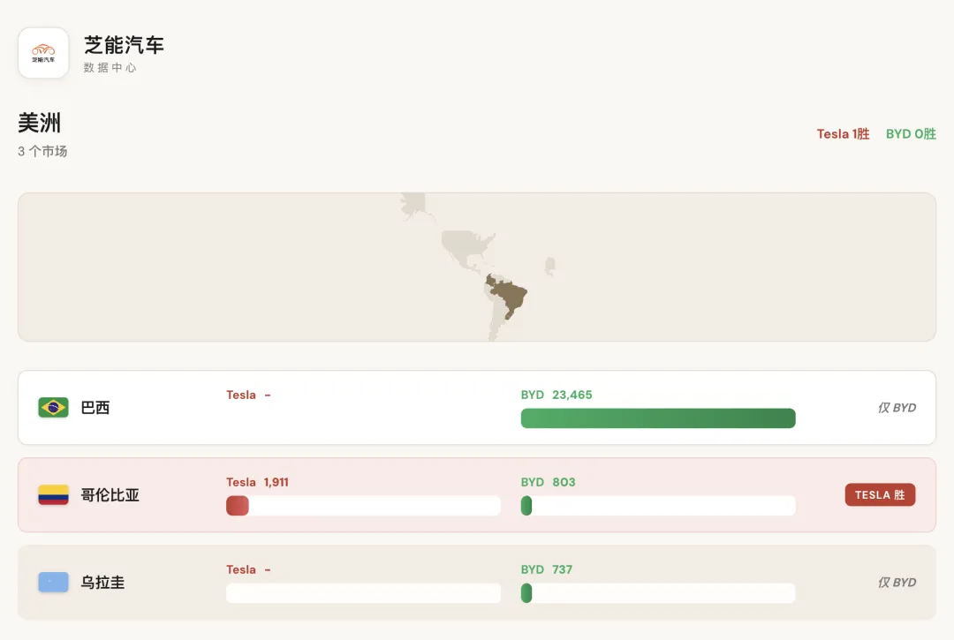Click the Uruguay flag icon
954x640 pixels.
click(54, 583)
